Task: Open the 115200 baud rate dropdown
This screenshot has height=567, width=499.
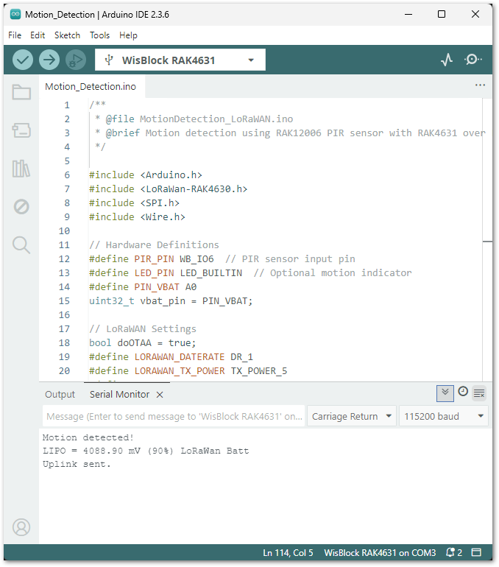Action: pyautogui.click(x=444, y=416)
